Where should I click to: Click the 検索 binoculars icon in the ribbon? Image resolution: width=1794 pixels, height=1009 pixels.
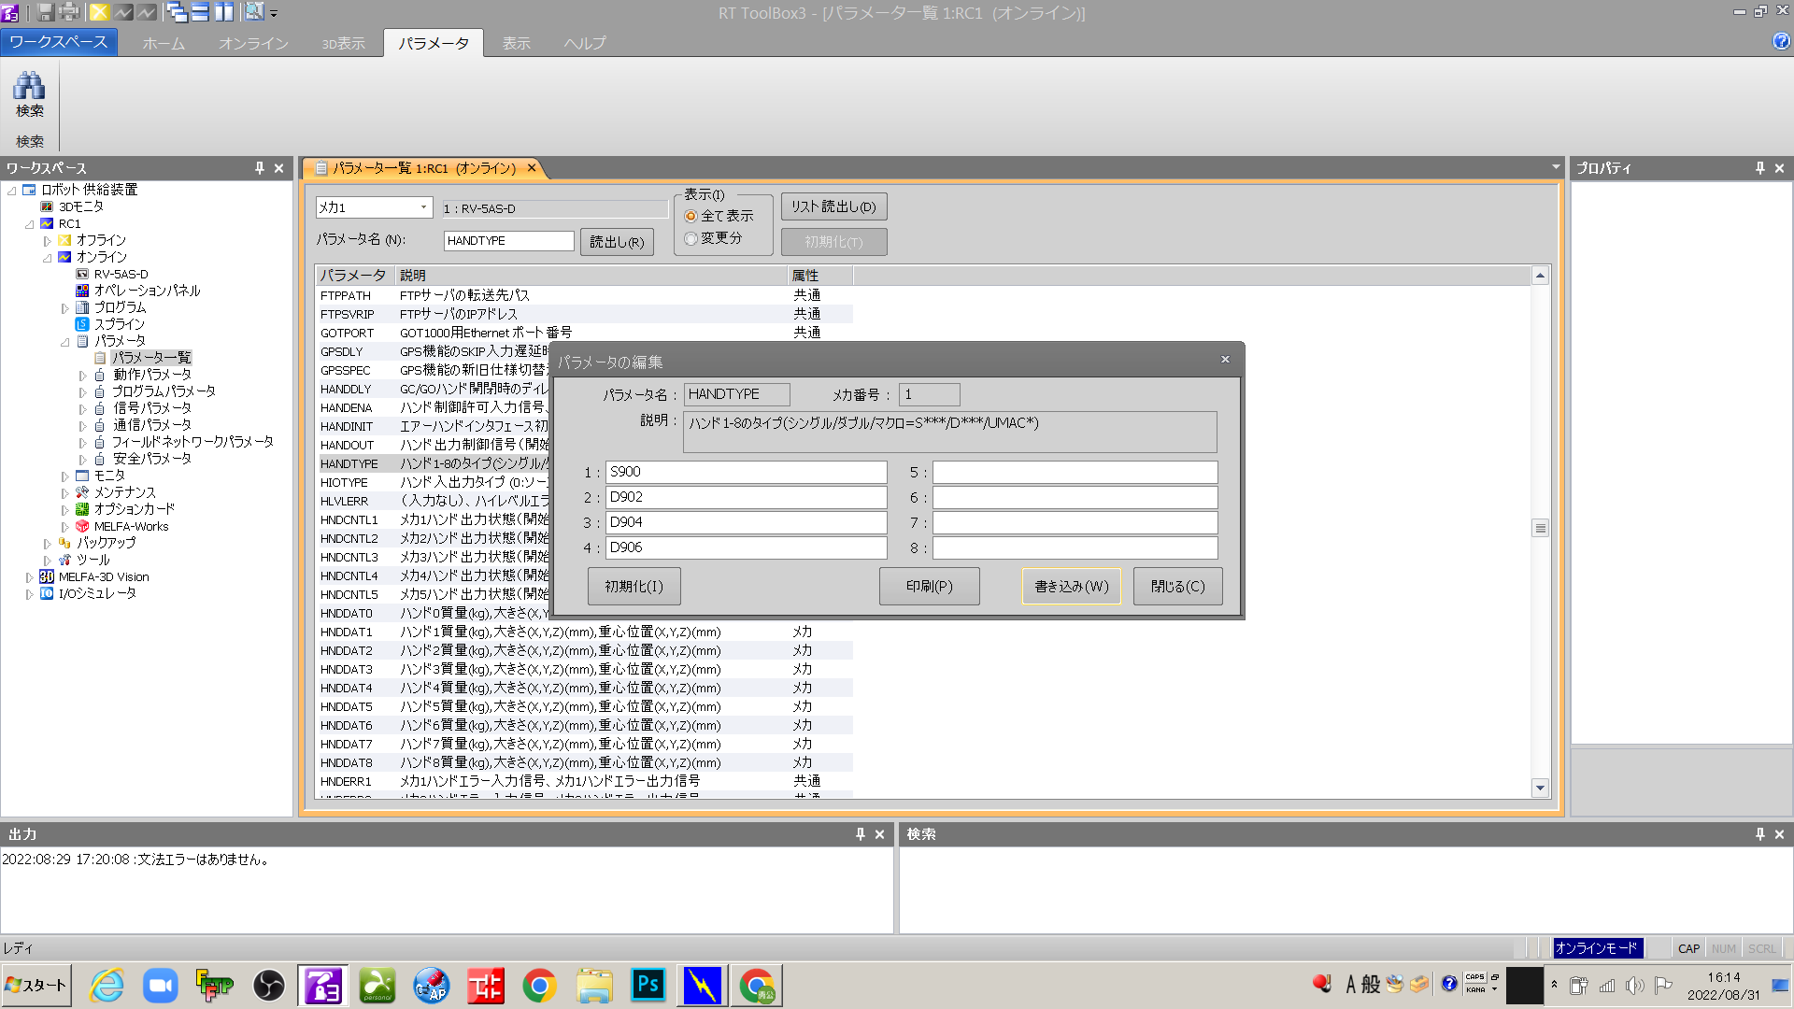29,87
